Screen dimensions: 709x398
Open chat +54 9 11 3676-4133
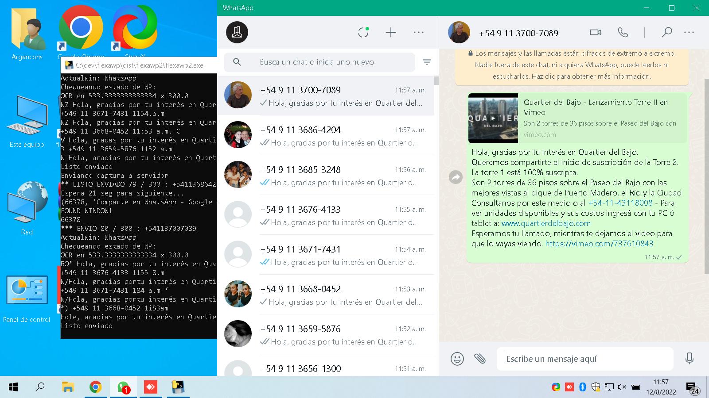pos(326,215)
